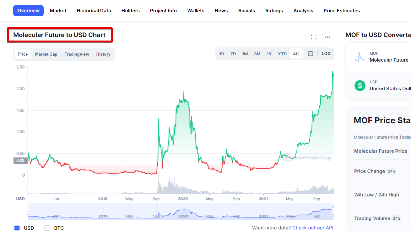Click the USD currency label under chart axis
The width and height of the screenshot is (411, 231).
20,199
